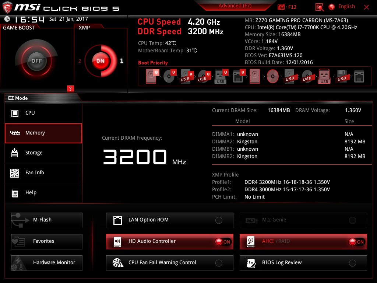
Task: Exit BIOS with the red X icon
Action: pyautogui.click(x=366, y=7)
